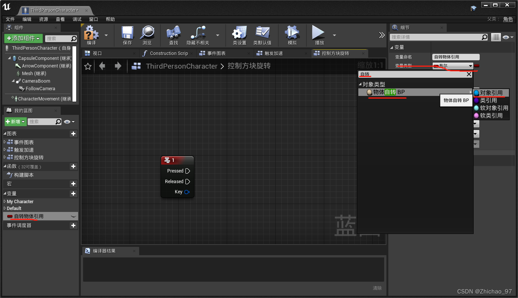This screenshot has height=298, width=518.
Task: Toggle the favorite star in the graph toolbar
Action: click(88, 66)
